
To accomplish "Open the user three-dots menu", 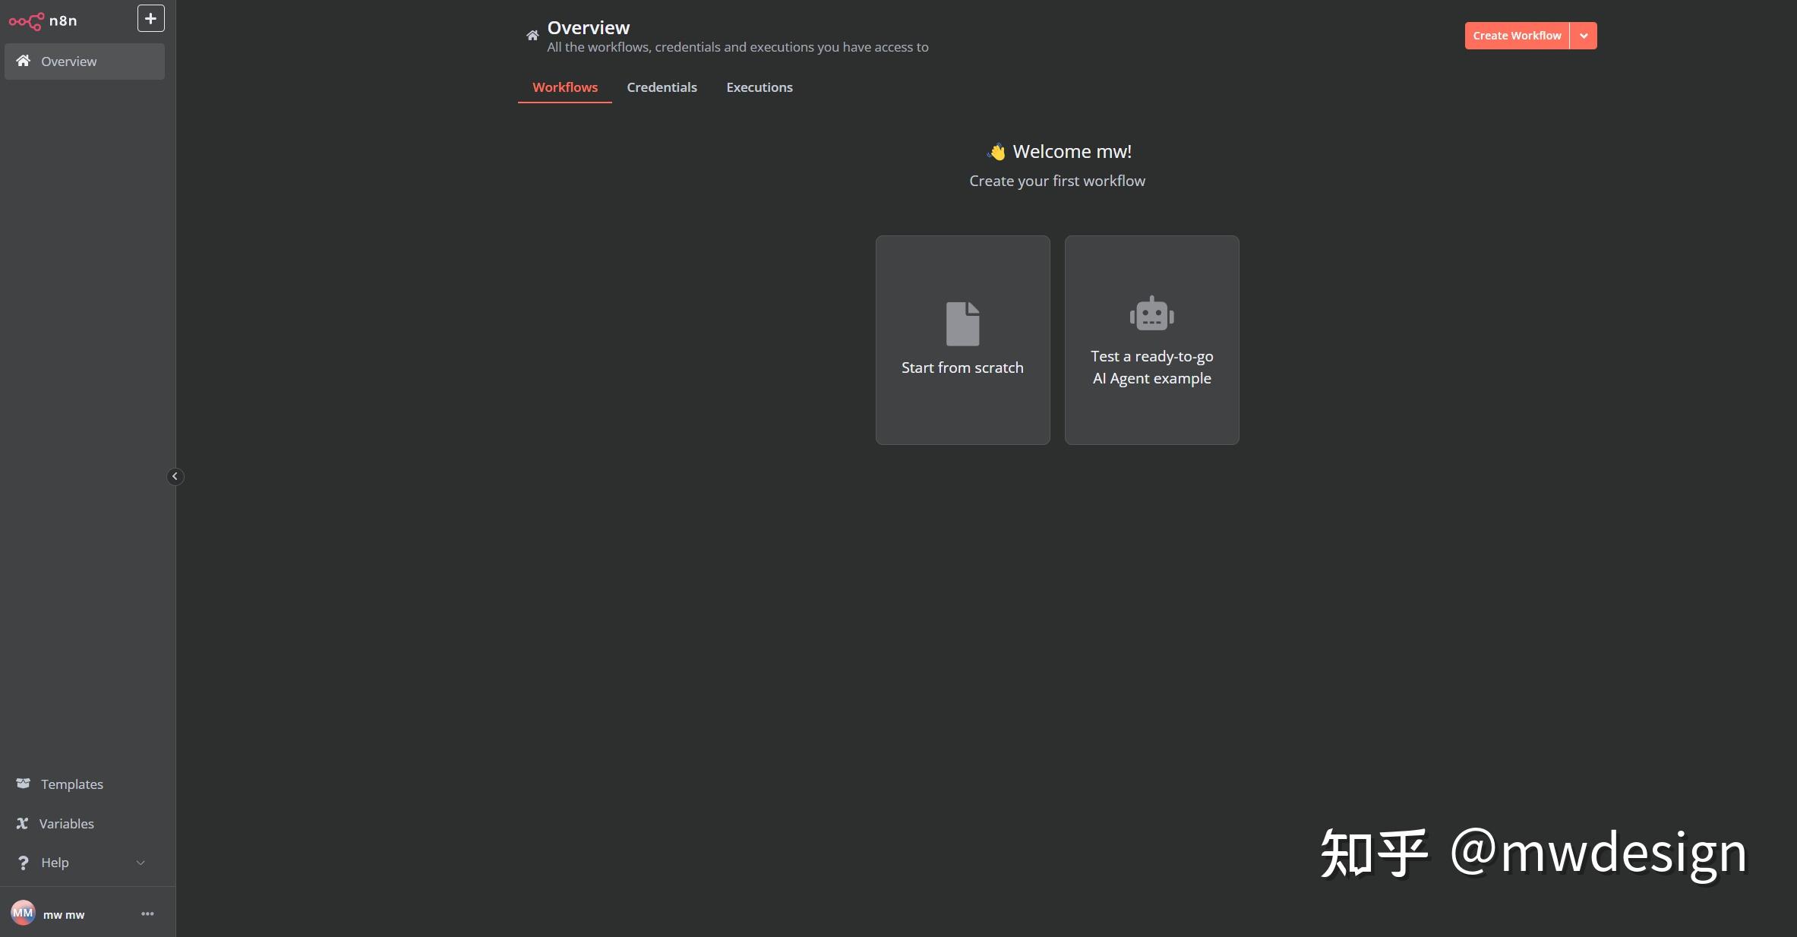I will coord(147,913).
